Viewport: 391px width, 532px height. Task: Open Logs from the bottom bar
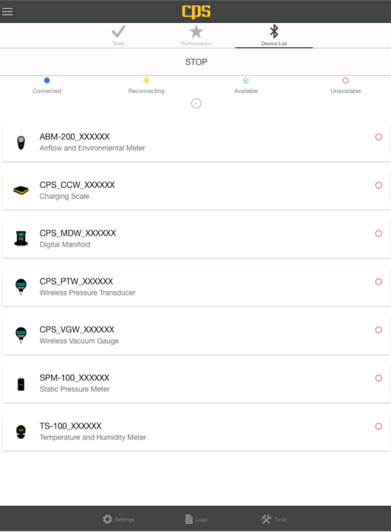196,519
